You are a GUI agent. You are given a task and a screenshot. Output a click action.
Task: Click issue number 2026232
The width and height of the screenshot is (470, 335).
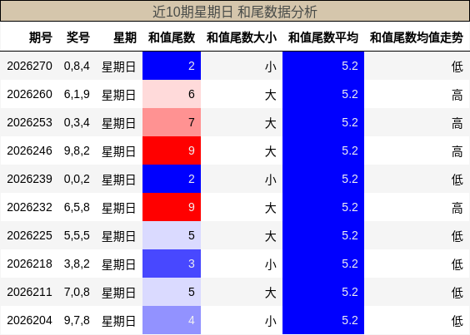tap(29, 207)
